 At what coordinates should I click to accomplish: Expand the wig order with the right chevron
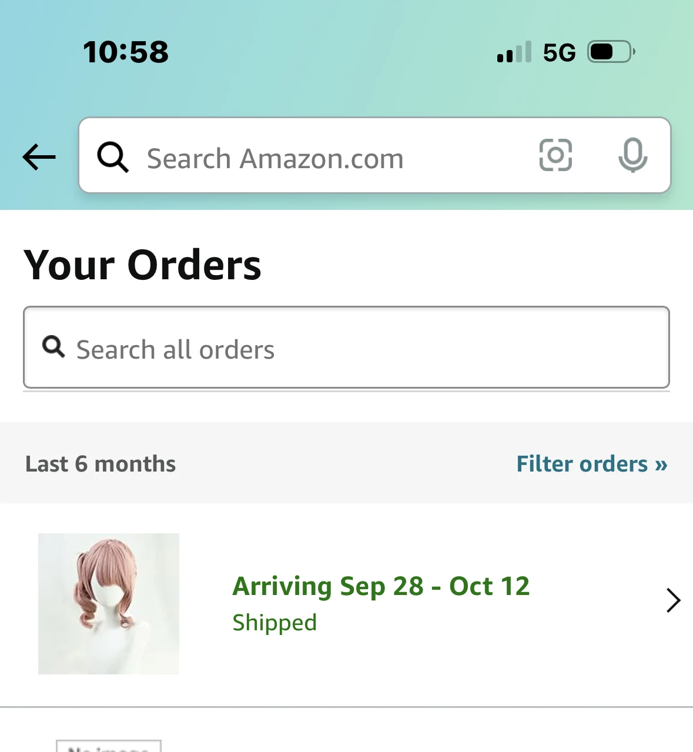point(673,600)
